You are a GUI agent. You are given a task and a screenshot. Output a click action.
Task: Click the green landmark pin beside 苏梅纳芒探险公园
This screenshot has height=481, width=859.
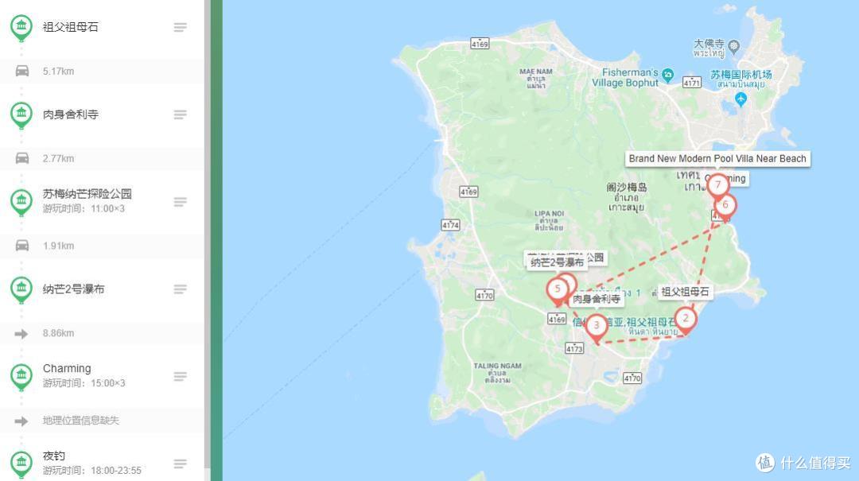[21, 202]
